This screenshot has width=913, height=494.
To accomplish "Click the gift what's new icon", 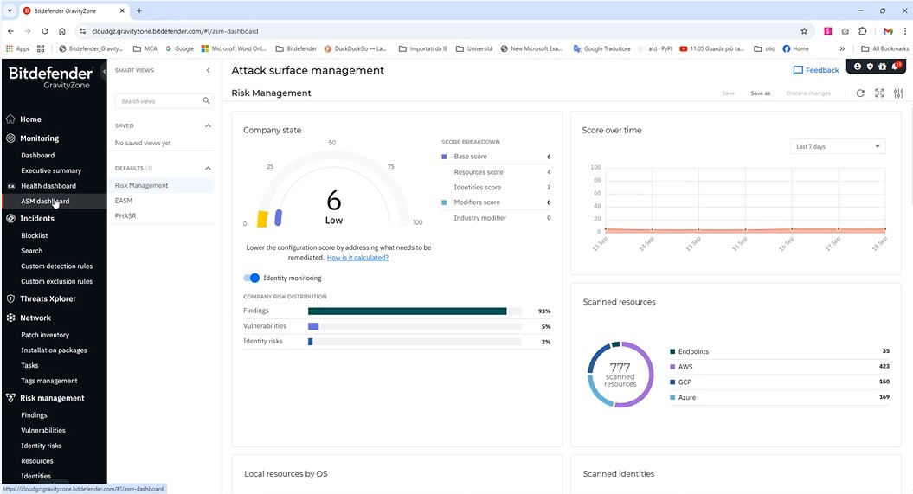I will click(x=883, y=67).
